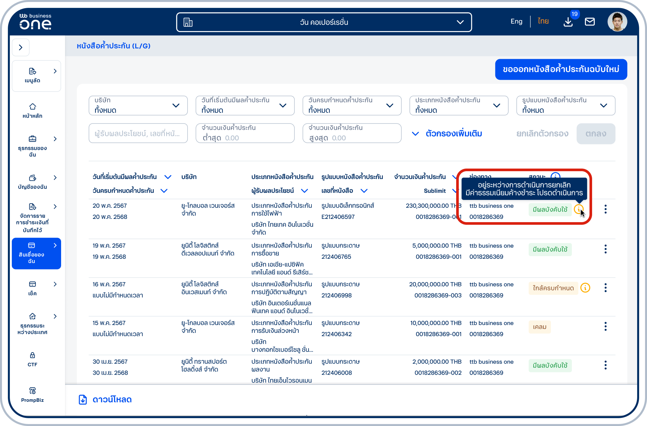Open the mail envelope icon
Screen dimensions: 647x426
click(x=590, y=22)
